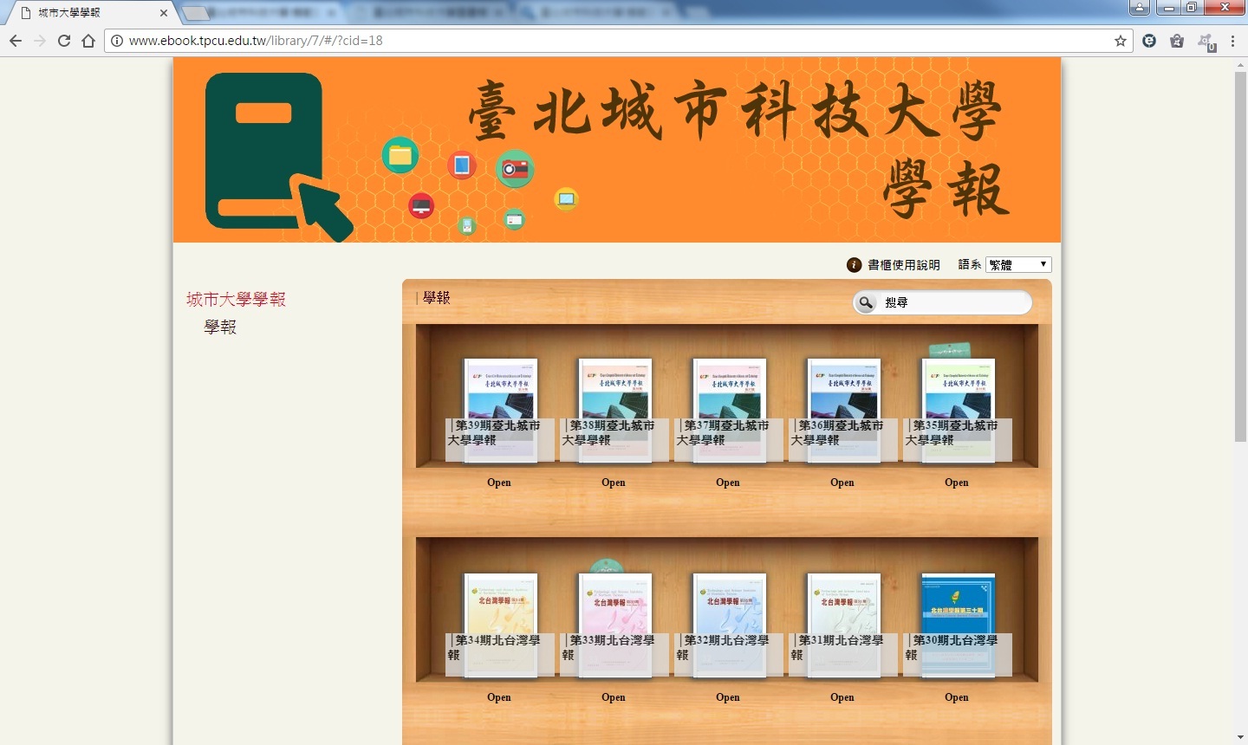Open the 第39期臺北城市大學學報 book cover

[x=501, y=411]
